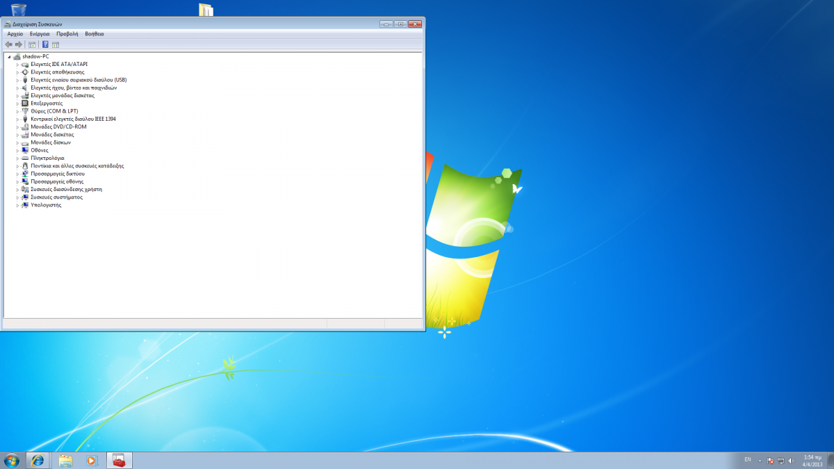The image size is (834, 469).
Task: Toggle the show/hide console tree toolbar icon
Action: [32, 44]
